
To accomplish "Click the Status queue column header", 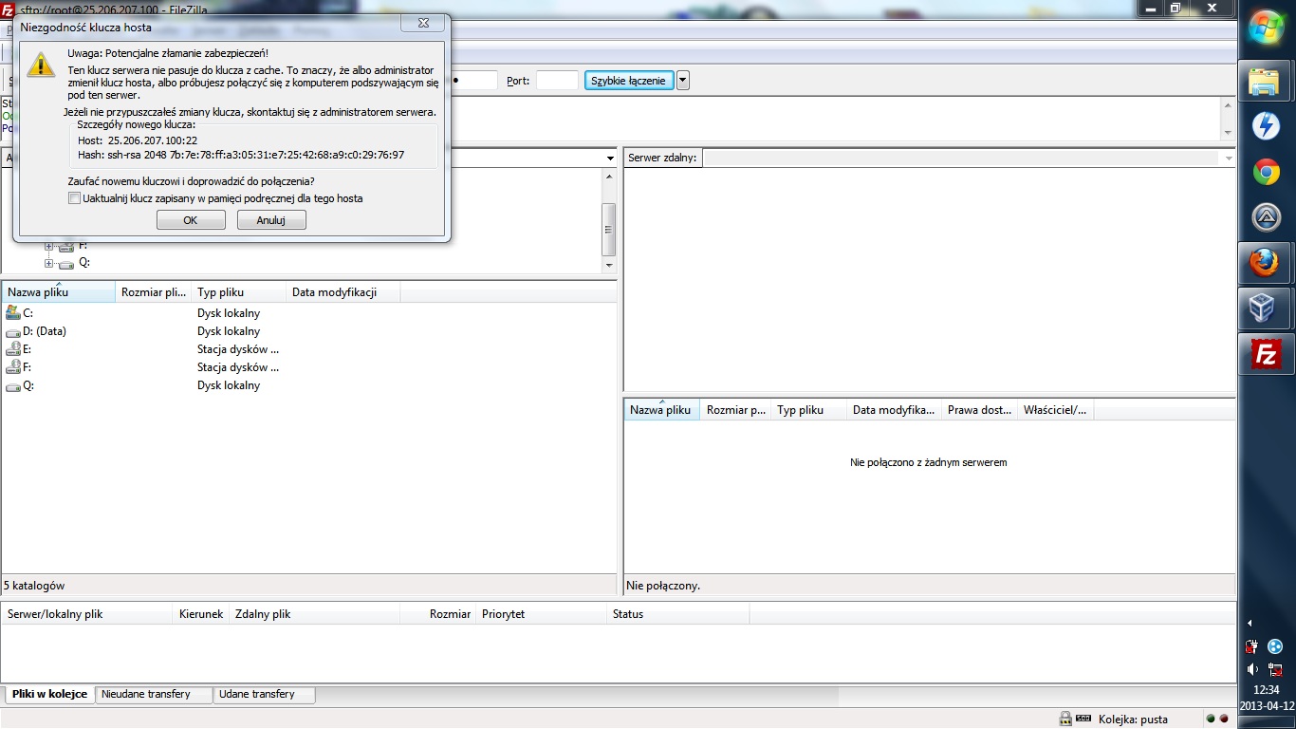I will pyautogui.click(x=678, y=614).
